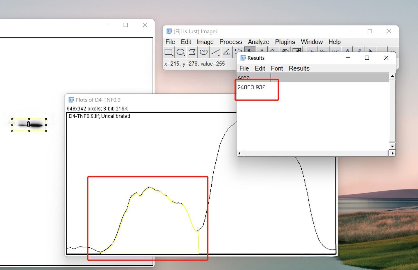Click the Area column header
Viewport: 418px width, 270px height.
tap(253, 77)
